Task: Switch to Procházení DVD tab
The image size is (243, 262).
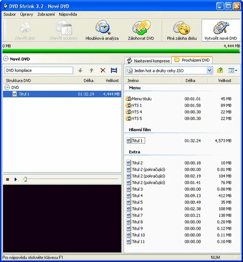Action: click(192, 60)
